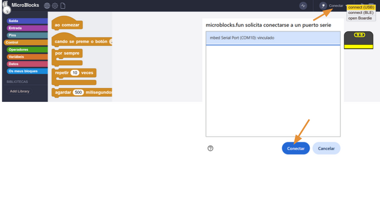The image size is (380, 214).
Task: Show the data graph icon
Action: coord(303,6)
